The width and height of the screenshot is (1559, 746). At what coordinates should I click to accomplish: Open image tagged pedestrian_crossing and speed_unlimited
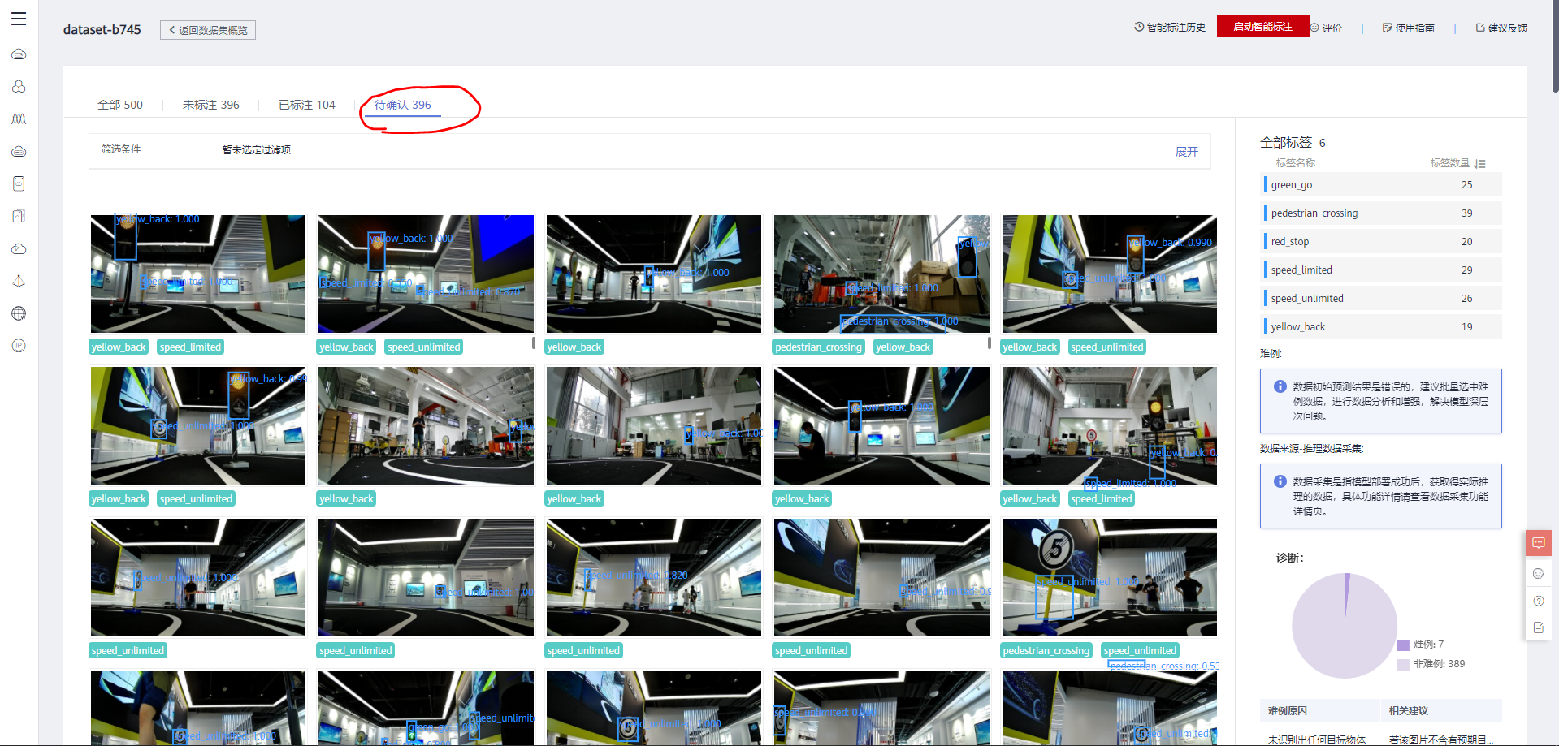pos(1110,577)
